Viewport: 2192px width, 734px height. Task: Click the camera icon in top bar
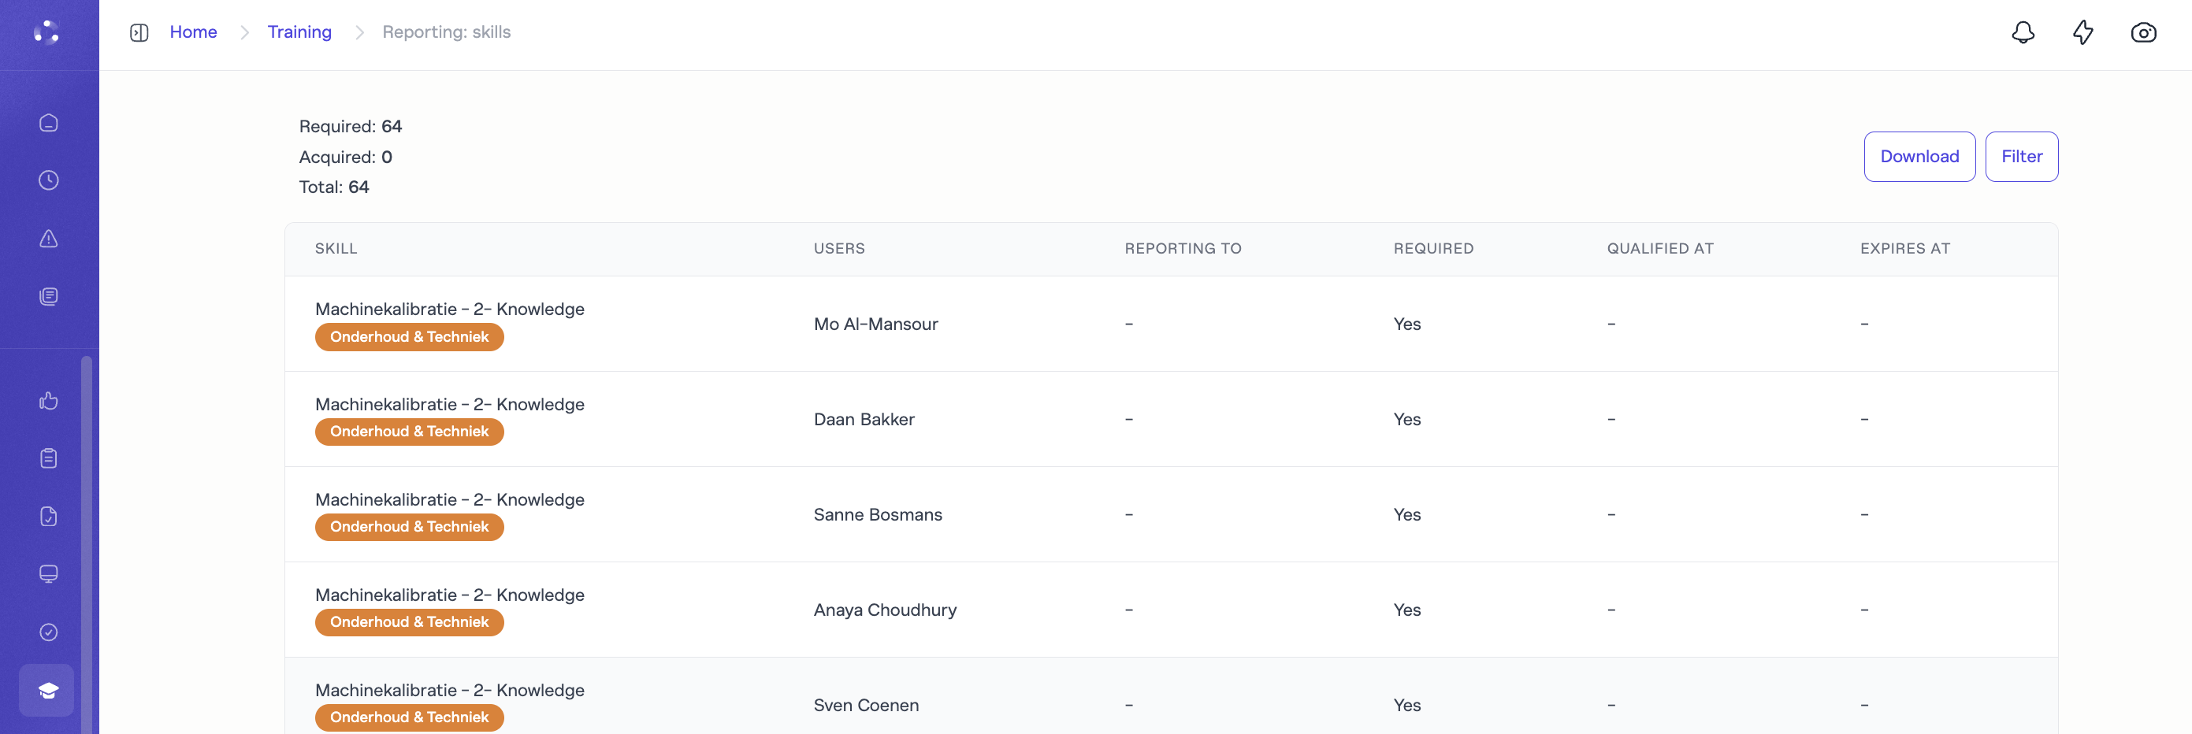click(2142, 32)
